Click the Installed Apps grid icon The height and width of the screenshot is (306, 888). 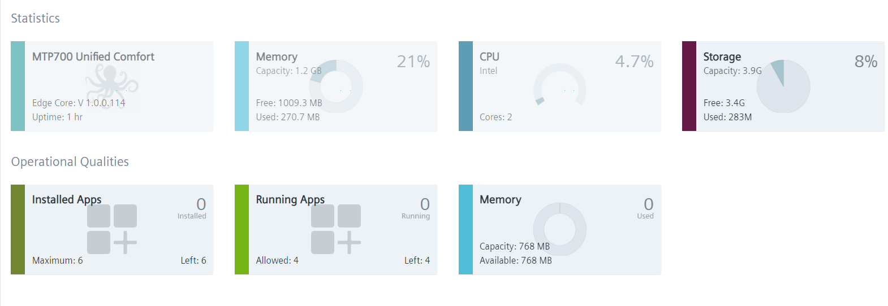coord(112,229)
